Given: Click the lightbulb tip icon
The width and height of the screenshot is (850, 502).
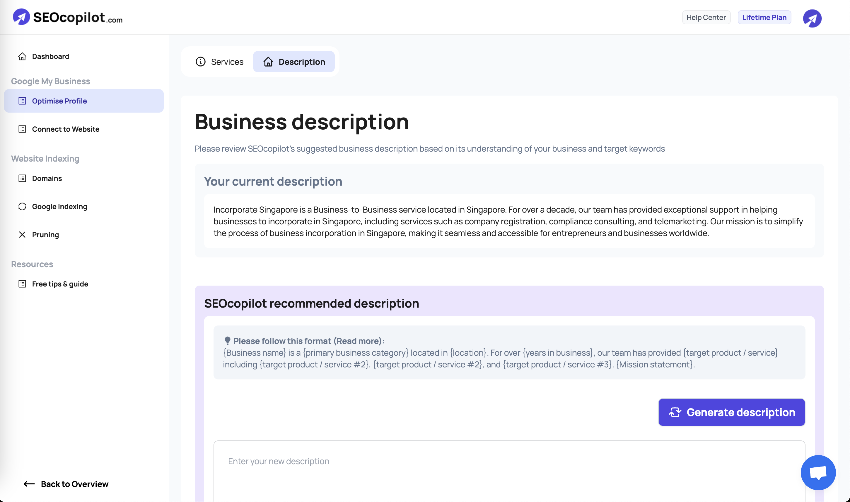Looking at the screenshot, I should click(227, 341).
